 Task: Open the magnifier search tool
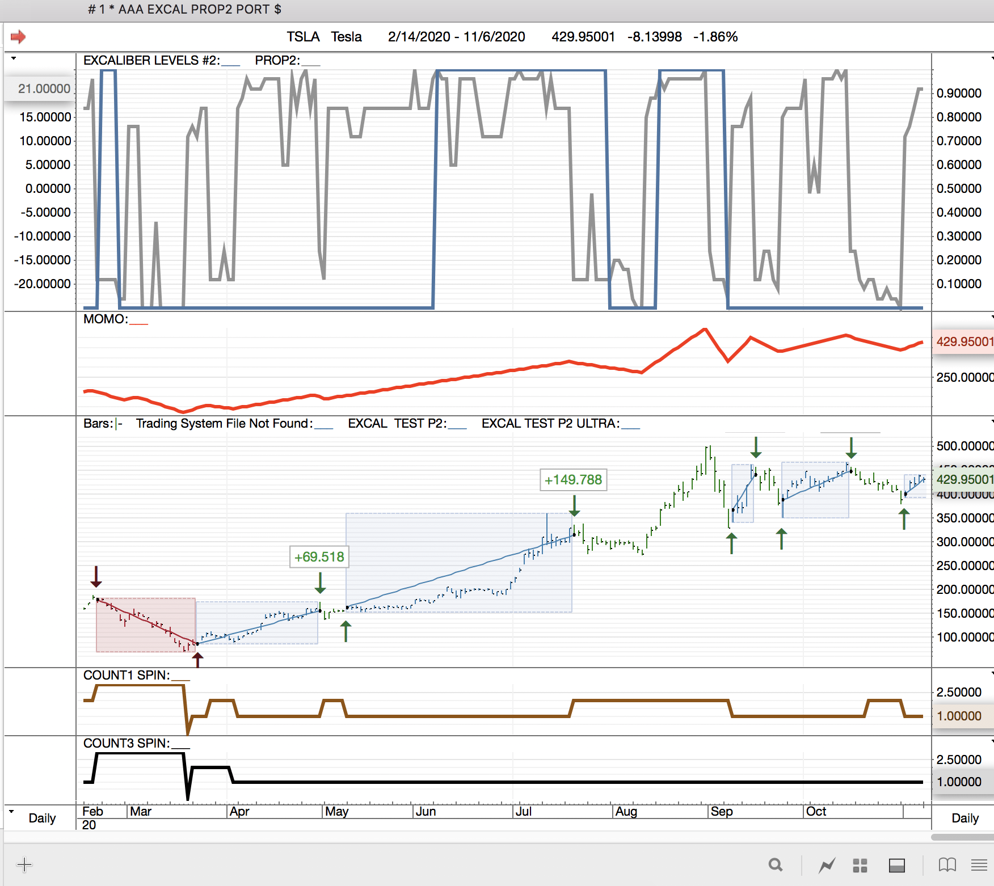point(776,865)
